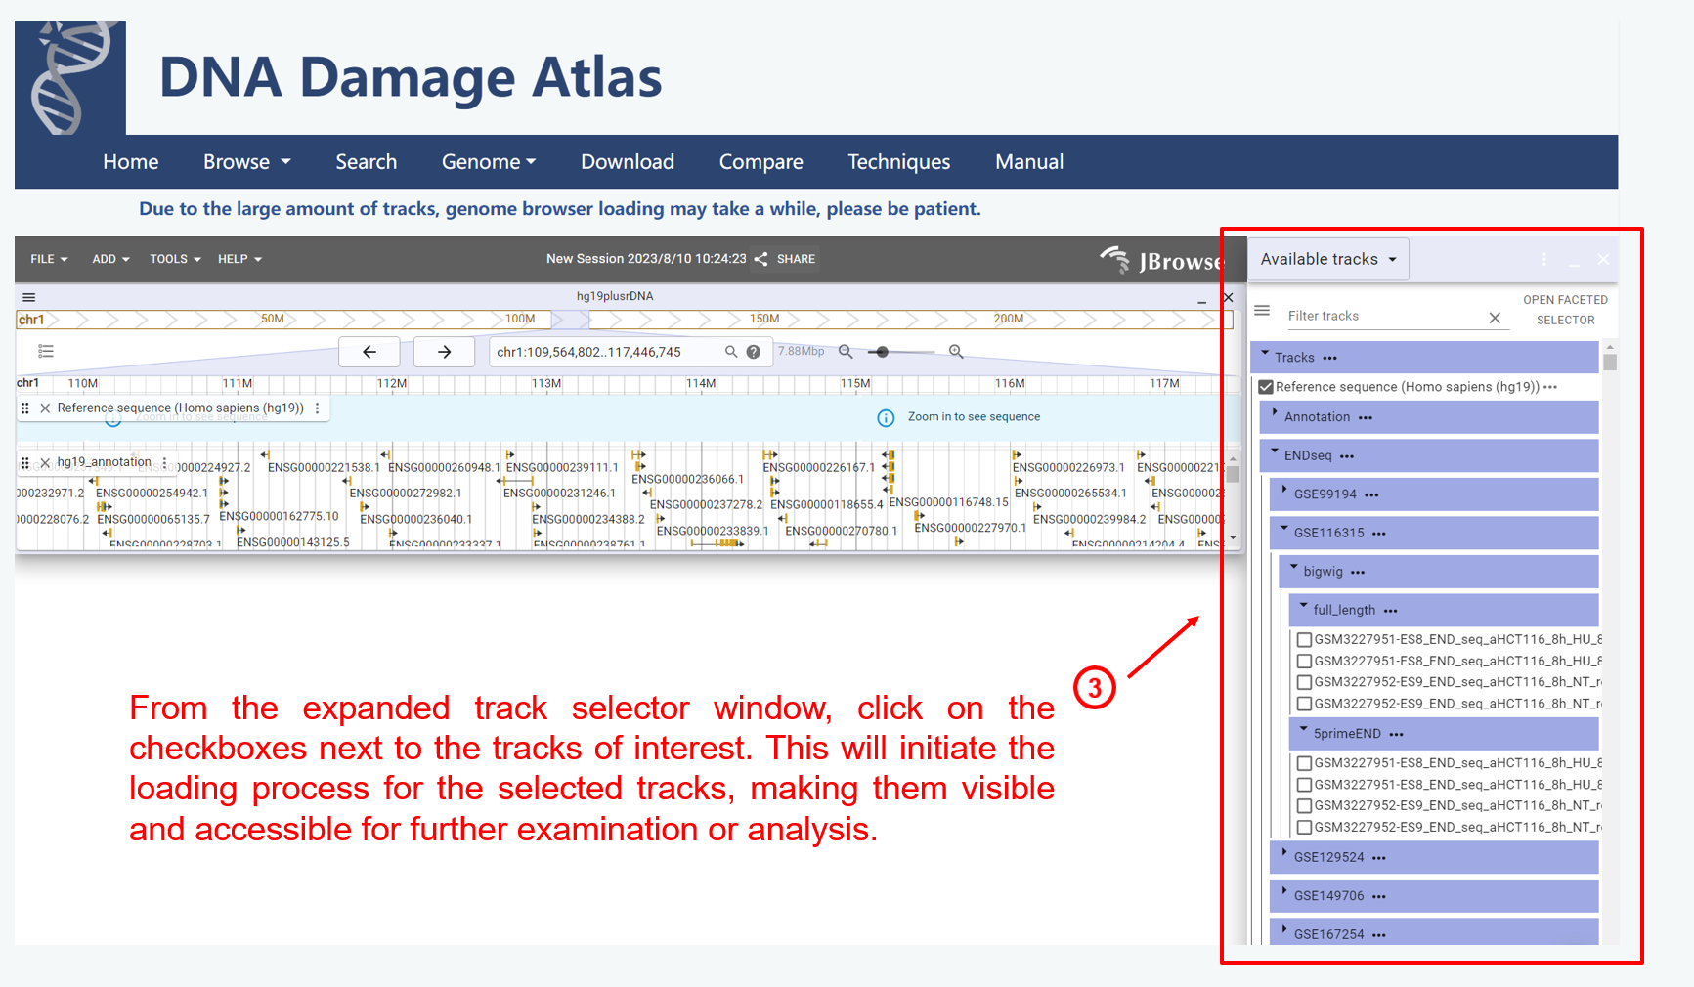Adjust the zoom level slider
Screen dimensions: 1694x987
882,352
